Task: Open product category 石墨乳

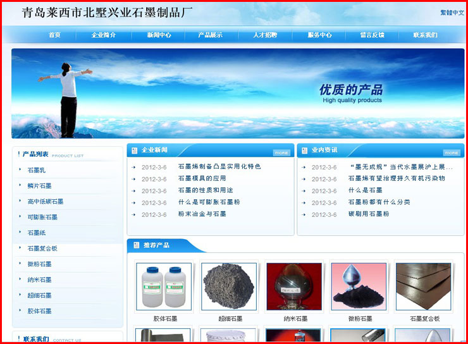Action: (x=37, y=170)
